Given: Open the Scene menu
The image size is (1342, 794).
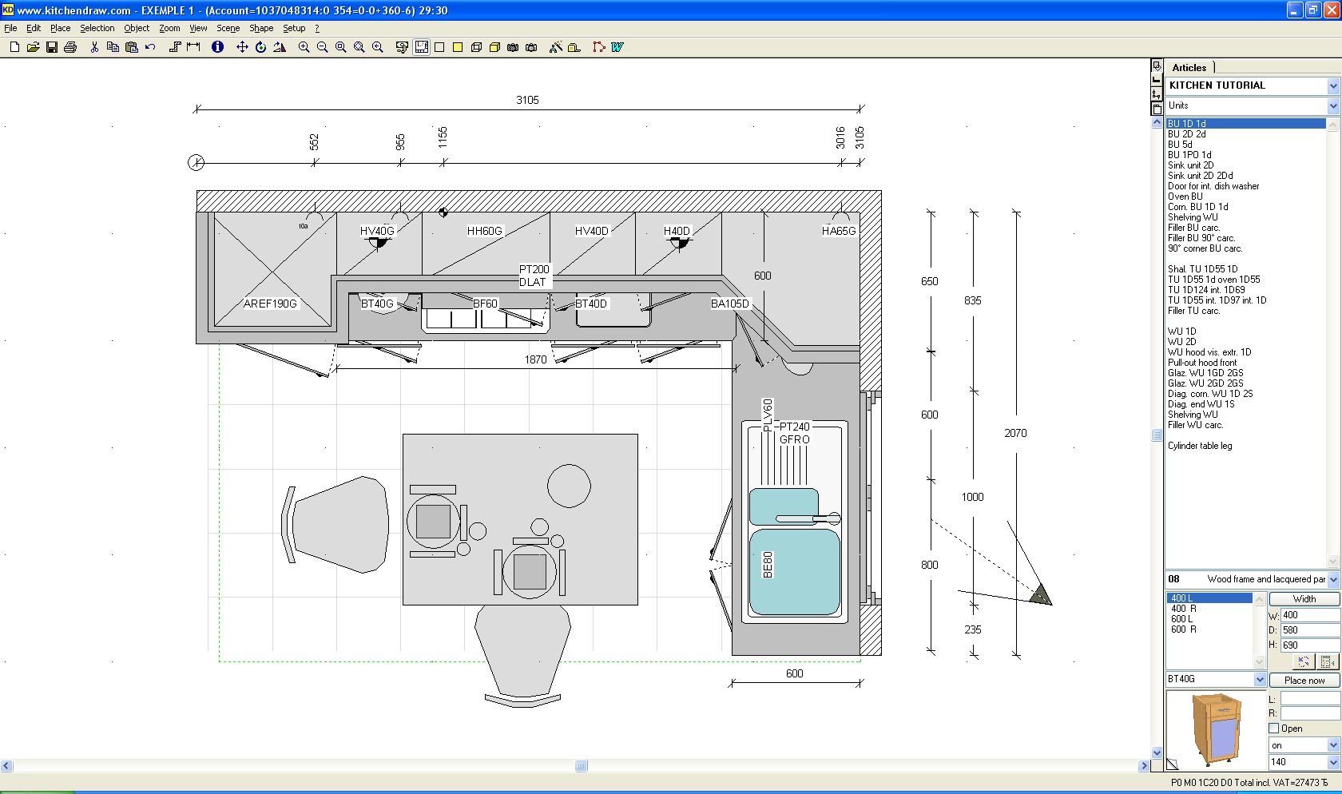Looking at the screenshot, I should 228,28.
